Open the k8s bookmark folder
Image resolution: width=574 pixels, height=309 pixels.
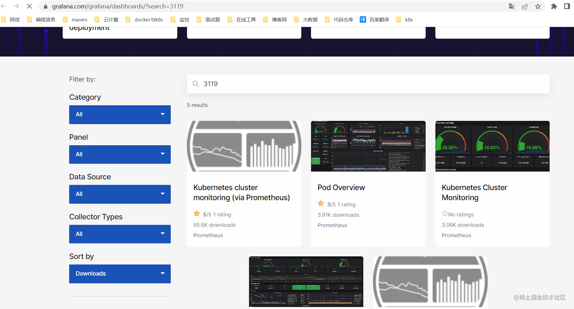pyautogui.click(x=405, y=20)
